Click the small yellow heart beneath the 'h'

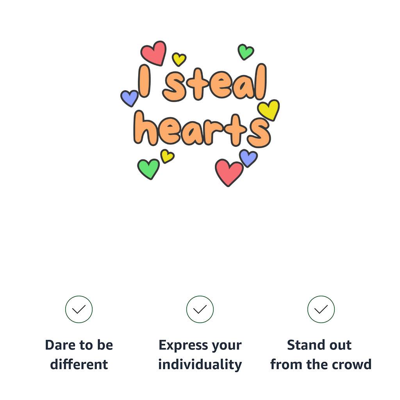click(x=167, y=156)
